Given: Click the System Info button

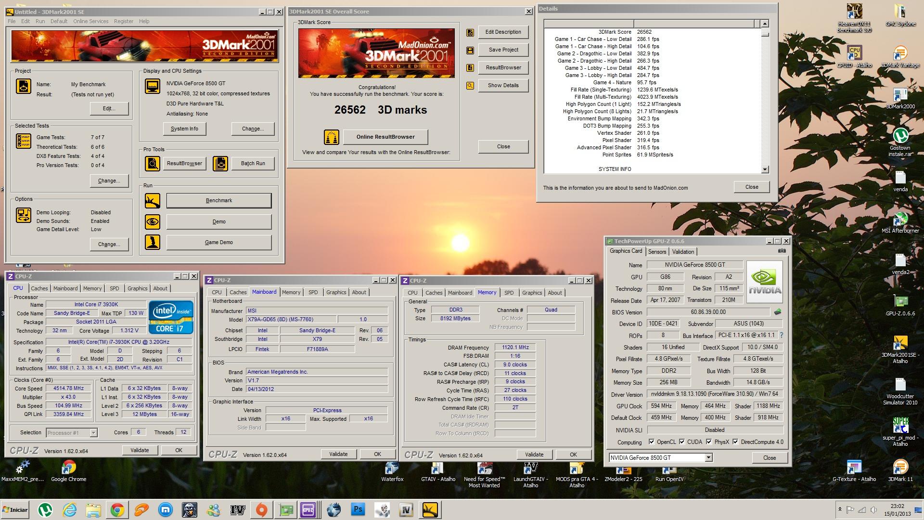Looking at the screenshot, I should click(184, 129).
